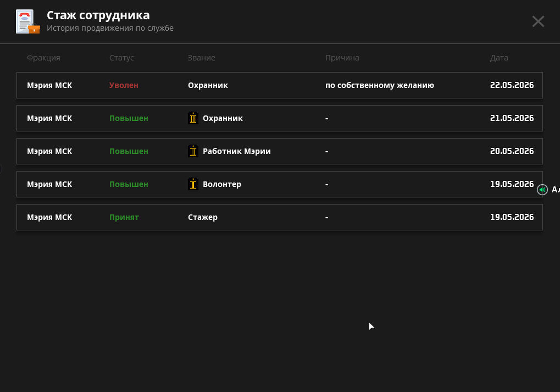The width and height of the screenshot is (560, 392).
Task: Click Мэрия МСК in the Уволен row
Action: coord(49,85)
